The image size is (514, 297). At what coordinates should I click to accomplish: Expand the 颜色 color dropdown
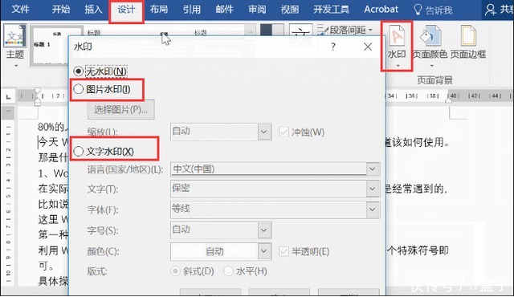click(264, 251)
